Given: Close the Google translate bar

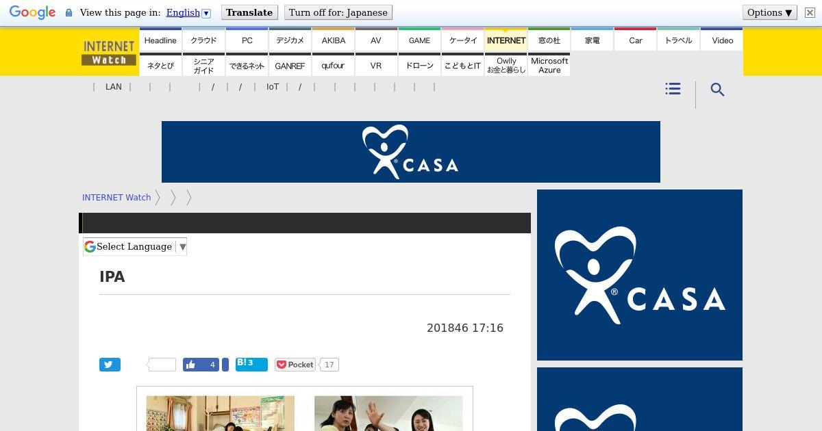Looking at the screenshot, I should (x=810, y=13).
